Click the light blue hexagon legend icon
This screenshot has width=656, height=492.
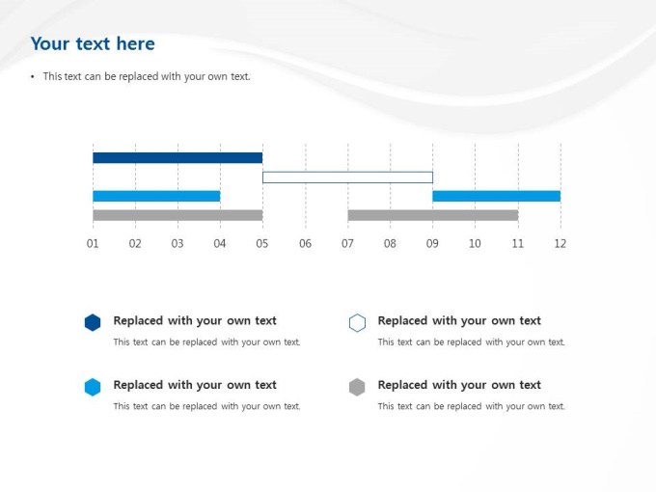93,387
